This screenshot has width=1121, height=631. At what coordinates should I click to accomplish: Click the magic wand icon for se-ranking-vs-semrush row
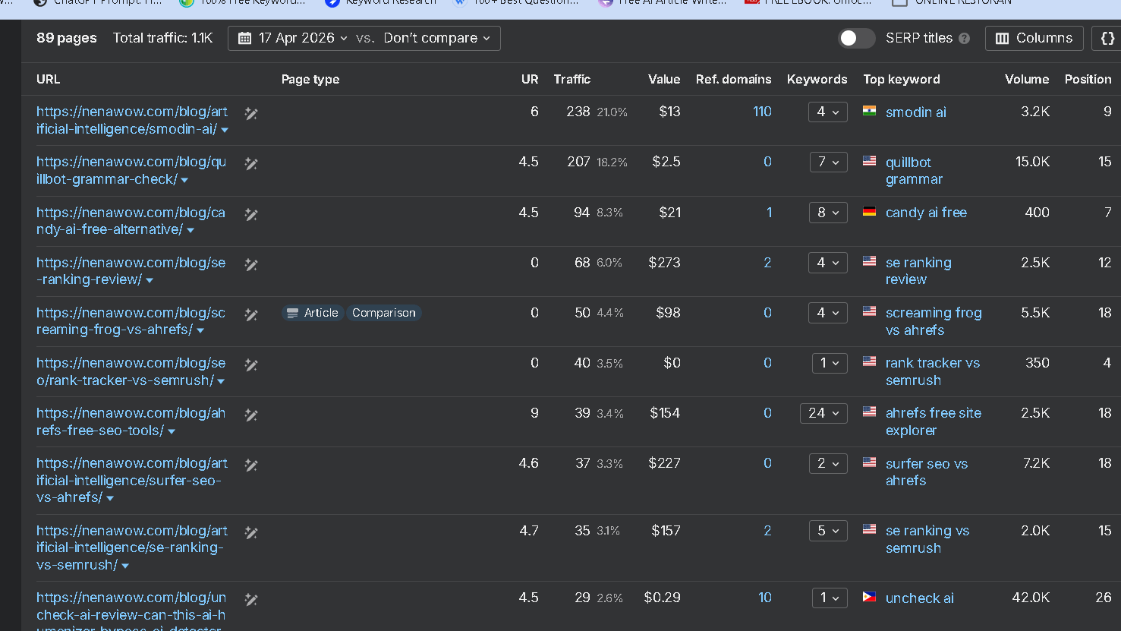tap(251, 533)
